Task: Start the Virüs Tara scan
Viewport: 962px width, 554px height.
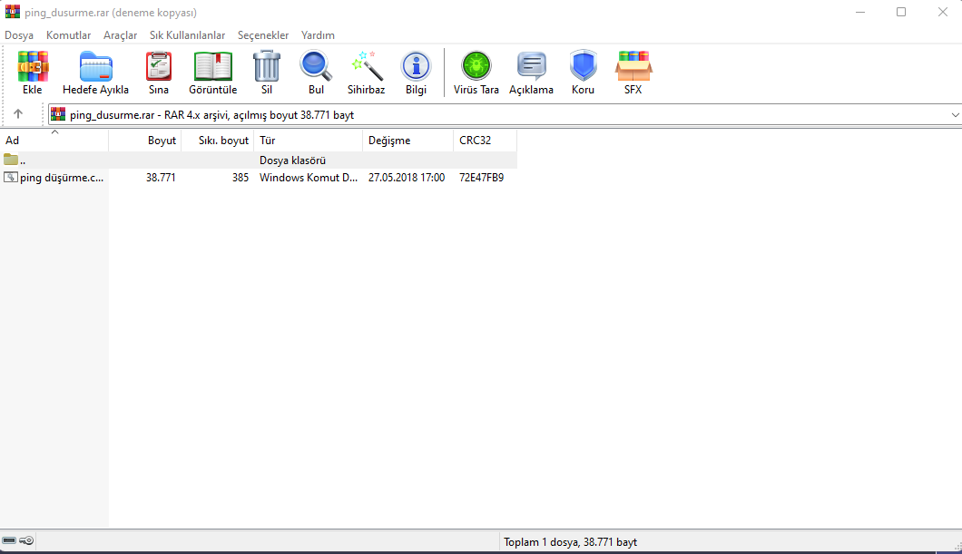Action: tap(476, 66)
